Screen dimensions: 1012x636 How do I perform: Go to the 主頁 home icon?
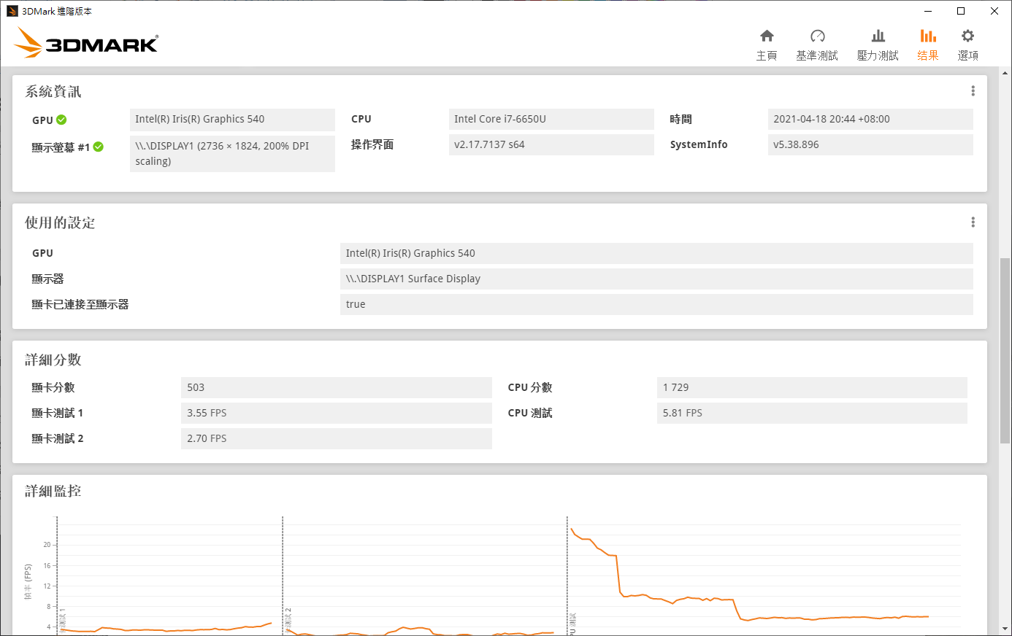(767, 36)
